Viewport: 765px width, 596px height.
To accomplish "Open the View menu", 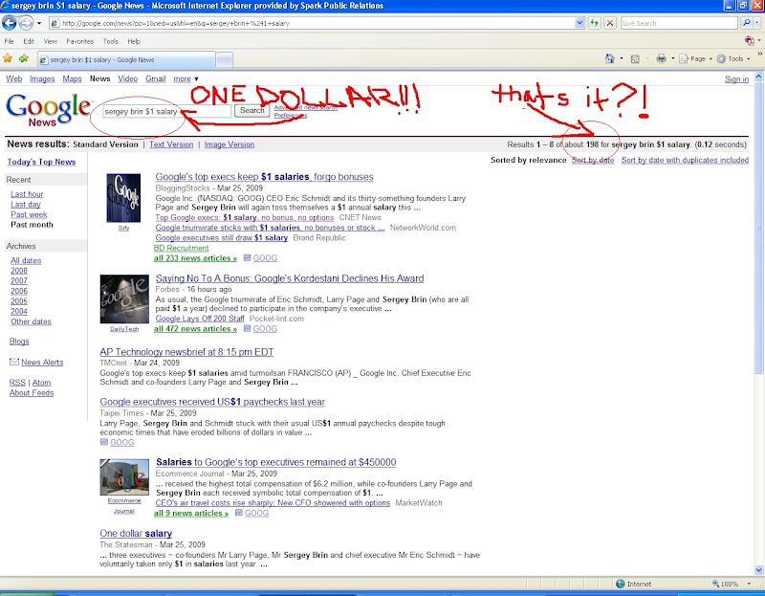I will tap(51, 41).
